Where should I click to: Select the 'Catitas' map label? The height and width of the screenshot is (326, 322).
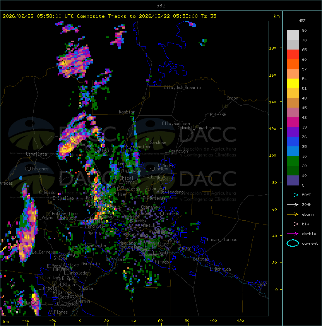(201, 259)
